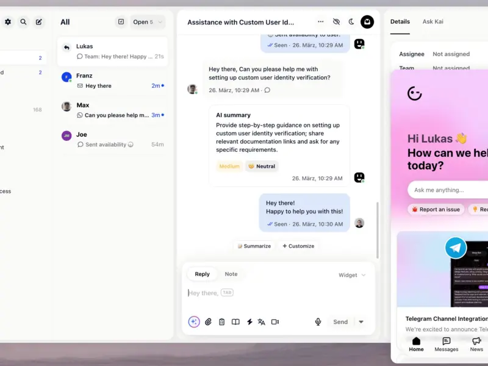488x366 pixels.
Task: Open three-dot menu in conversation header
Action: click(x=321, y=22)
